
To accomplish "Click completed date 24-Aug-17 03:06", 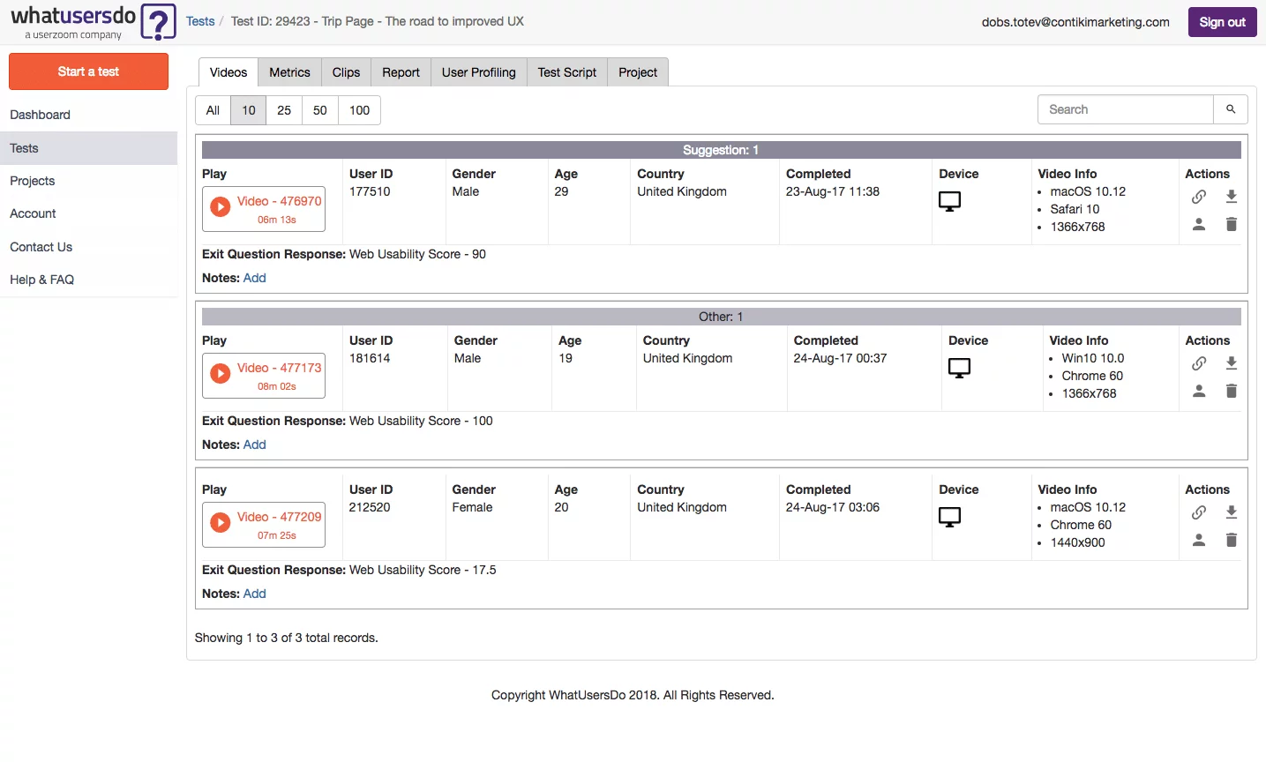I will 833,507.
